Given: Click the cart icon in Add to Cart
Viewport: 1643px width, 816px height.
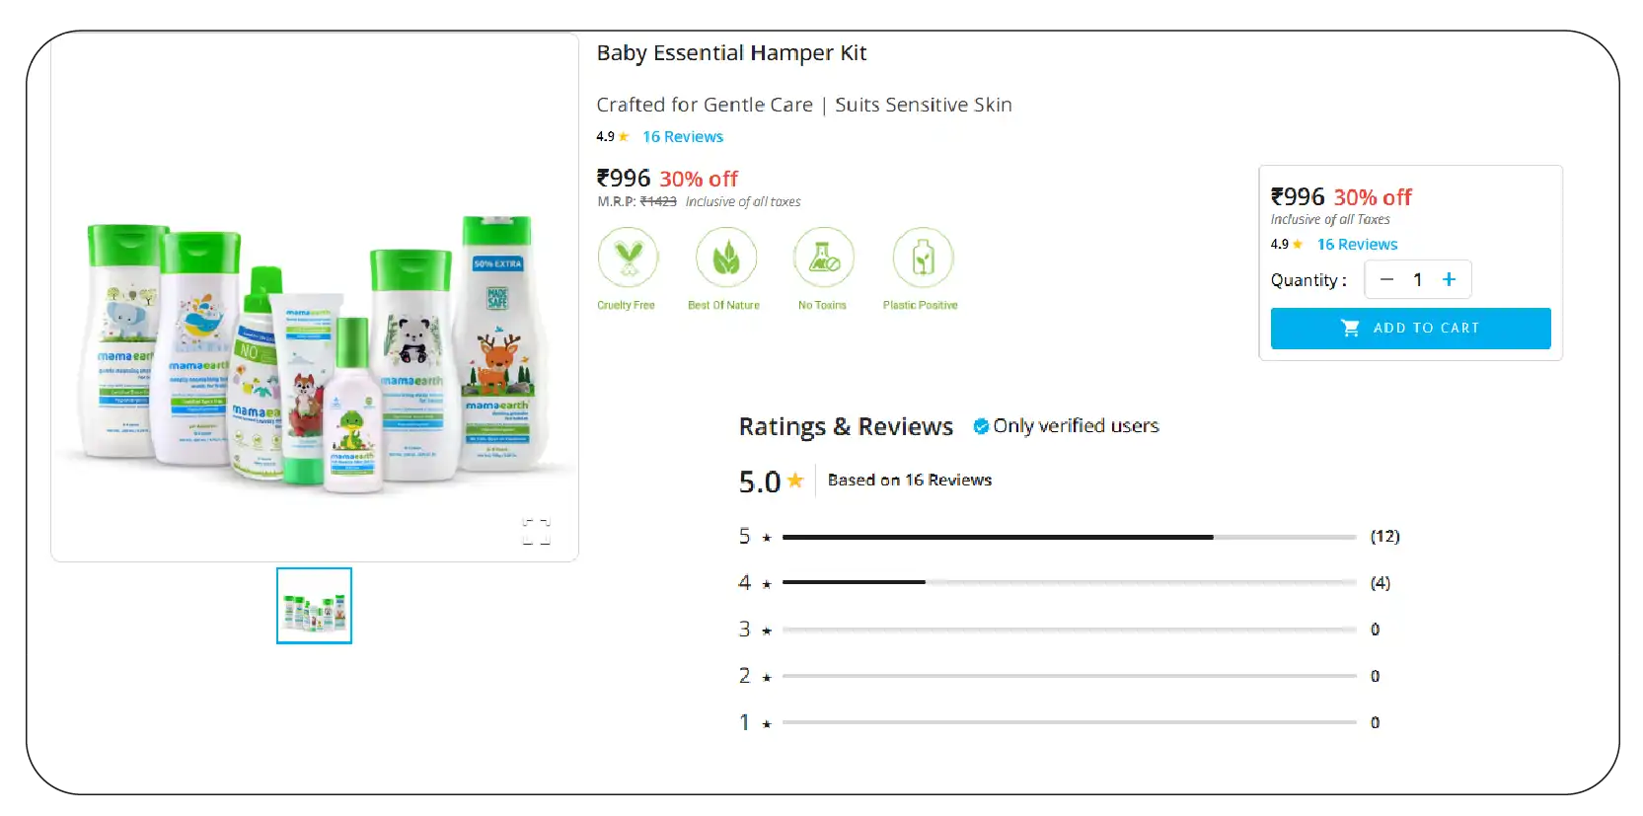Looking at the screenshot, I should (x=1350, y=328).
